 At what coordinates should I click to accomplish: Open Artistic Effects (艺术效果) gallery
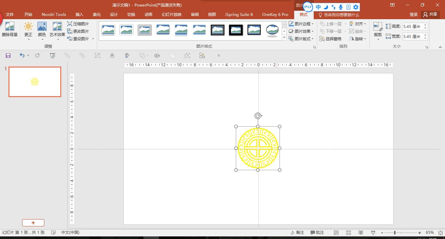(x=57, y=31)
